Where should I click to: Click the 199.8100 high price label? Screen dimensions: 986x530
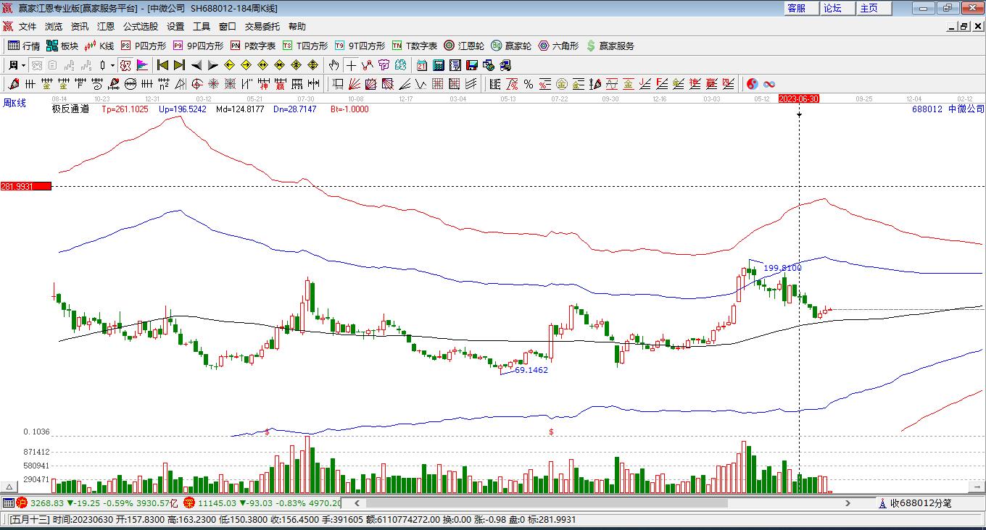(x=783, y=268)
